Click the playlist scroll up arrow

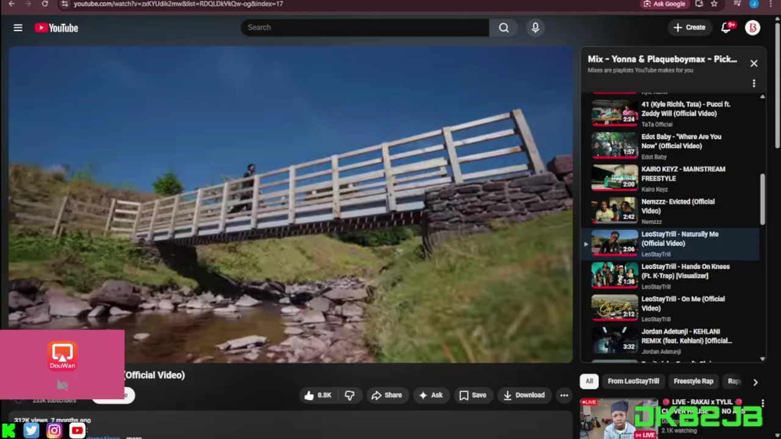[x=762, y=97]
